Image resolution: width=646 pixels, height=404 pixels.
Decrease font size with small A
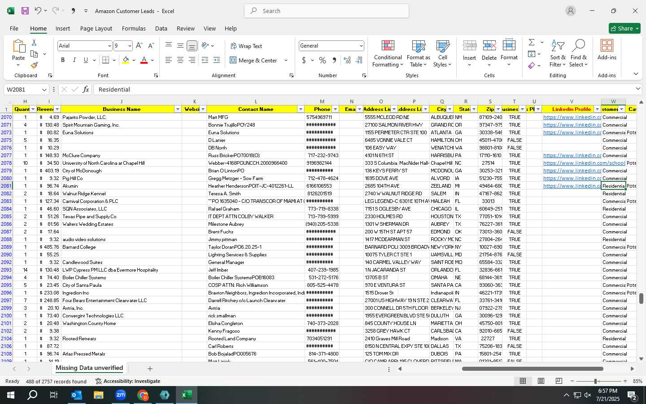coord(151,46)
